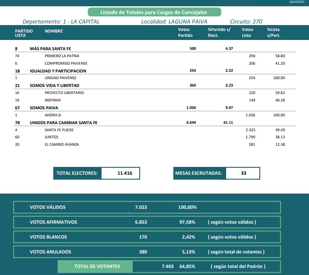
Task: Select 'SOMOS VIDA Y LIBERTAD' party row
Action: [154, 85]
